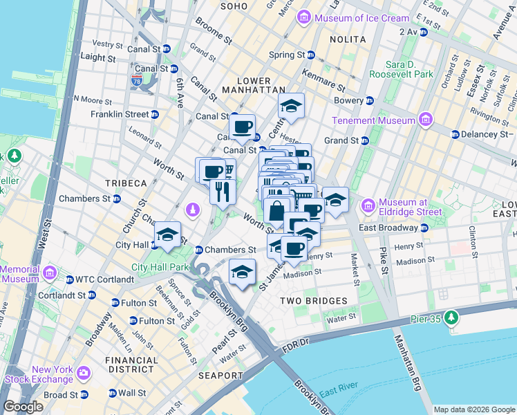Click the Manhattan Brg bridge label

pos(408,363)
